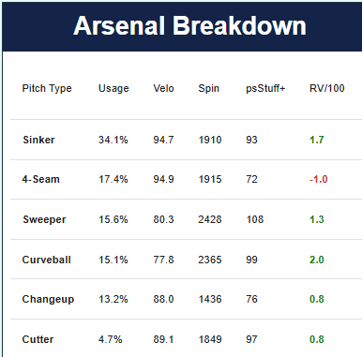Select Changeup velocity value 88.0
This screenshot has height=357, width=362.
point(163,299)
